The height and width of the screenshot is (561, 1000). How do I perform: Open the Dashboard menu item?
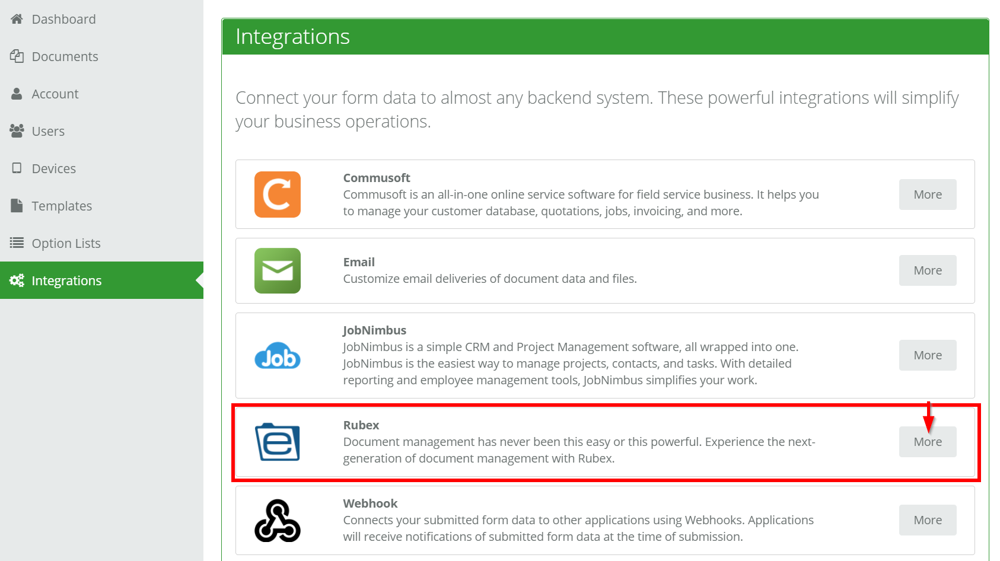pyautogui.click(x=101, y=19)
